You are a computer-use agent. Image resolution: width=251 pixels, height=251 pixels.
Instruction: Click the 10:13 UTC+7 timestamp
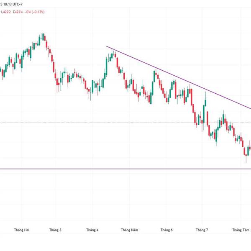coord(13,4)
